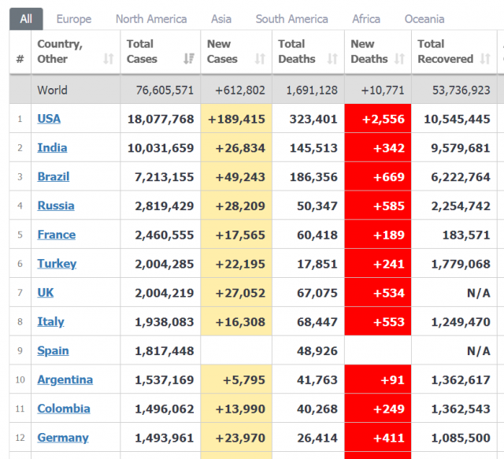Click Spain total deaths 48,926
This screenshot has height=459, width=504.
317,350
